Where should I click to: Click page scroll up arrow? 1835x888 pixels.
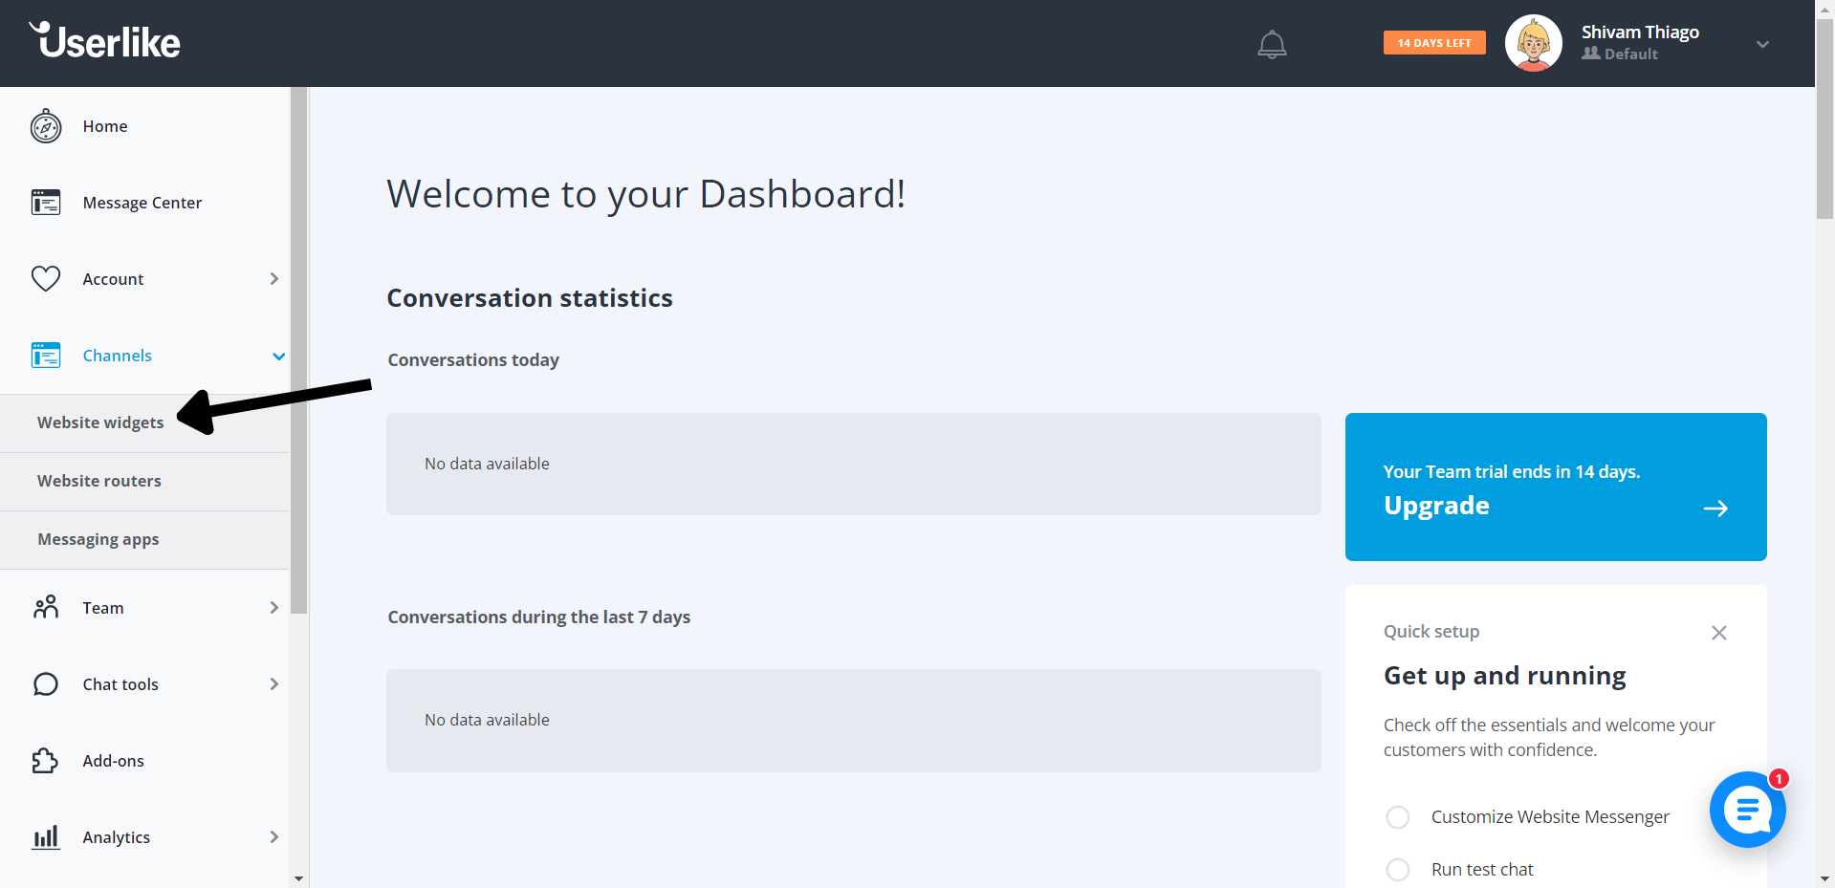click(1825, 8)
